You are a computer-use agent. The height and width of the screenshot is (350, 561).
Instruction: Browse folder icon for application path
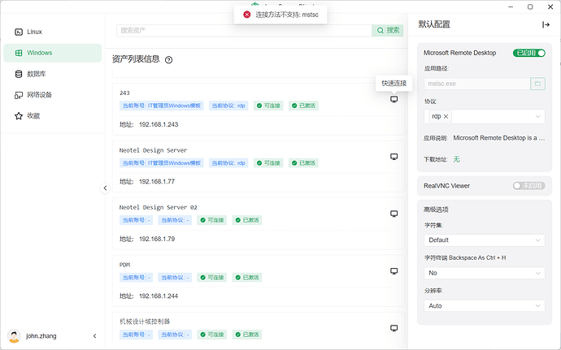pos(537,84)
